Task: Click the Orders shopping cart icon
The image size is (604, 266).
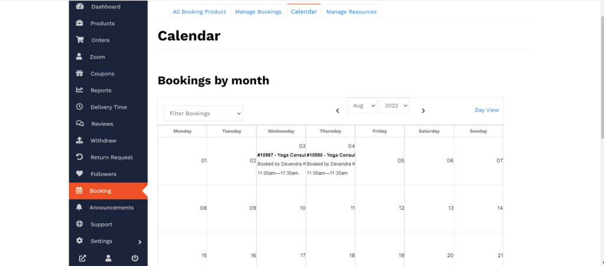Action: 80,40
